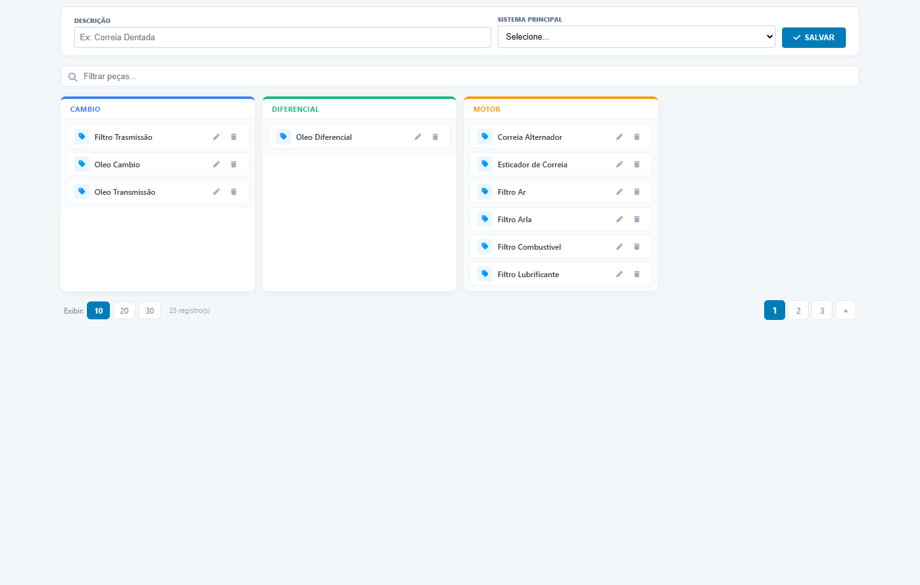The image size is (920, 585).
Task: Click the Salvar button
Action: click(x=814, y=38)
